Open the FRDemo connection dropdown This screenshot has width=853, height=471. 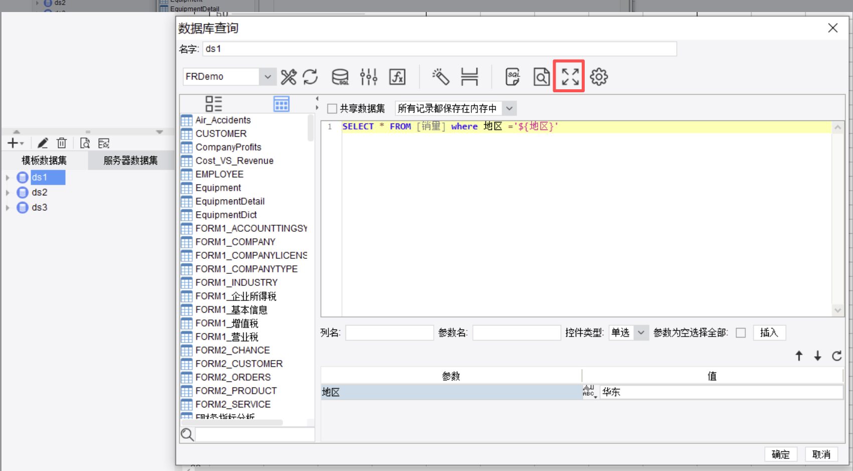click(x=268, y=77)
